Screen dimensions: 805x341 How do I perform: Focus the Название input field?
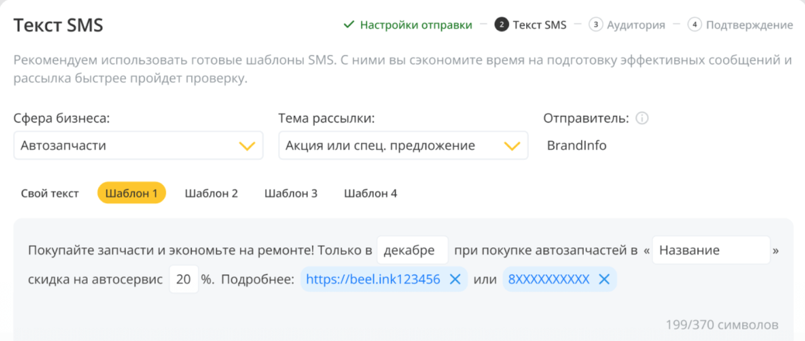pyautogui.click(x=711, y=250)
